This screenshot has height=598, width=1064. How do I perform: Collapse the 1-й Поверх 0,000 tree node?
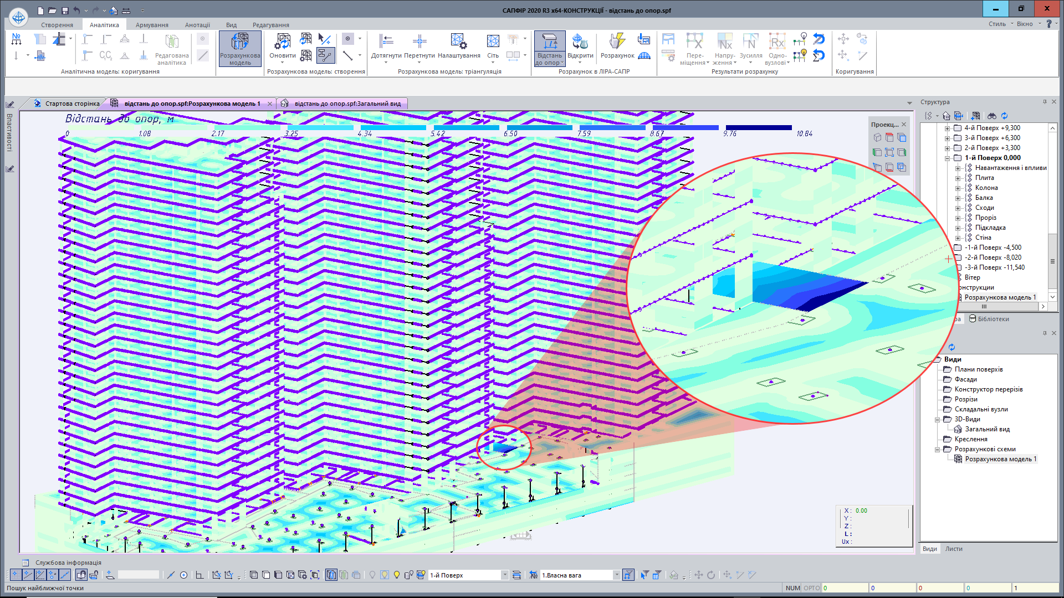click(948, 158)
